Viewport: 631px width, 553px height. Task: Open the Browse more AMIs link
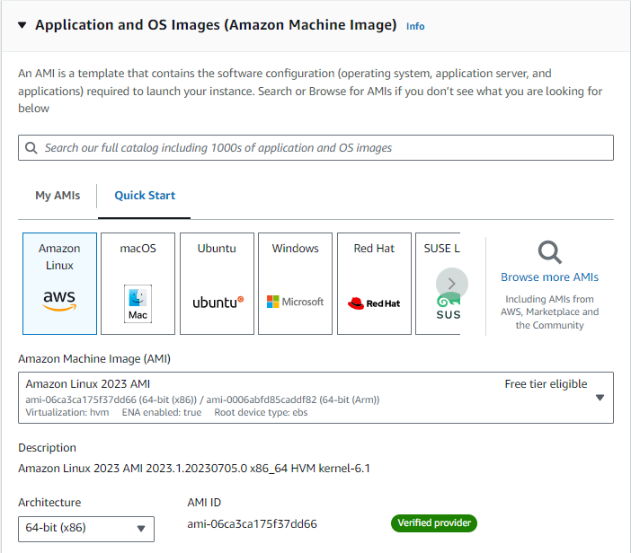pos(550,276)
